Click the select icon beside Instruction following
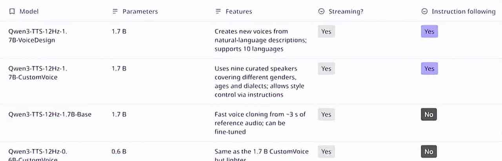 (x=424, y=11)
